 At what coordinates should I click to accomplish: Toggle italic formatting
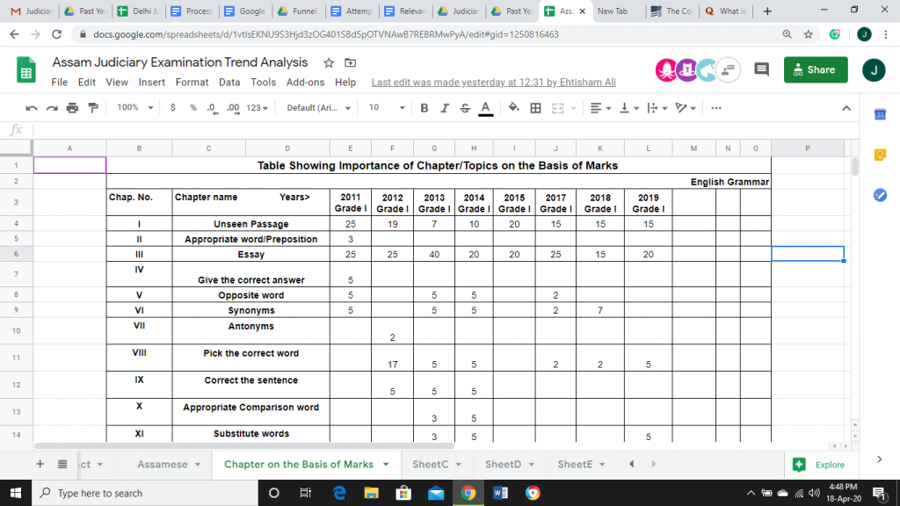point(444,108)
